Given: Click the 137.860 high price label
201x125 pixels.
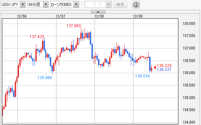Looking at the screenshot, I should tap(73, 26).
